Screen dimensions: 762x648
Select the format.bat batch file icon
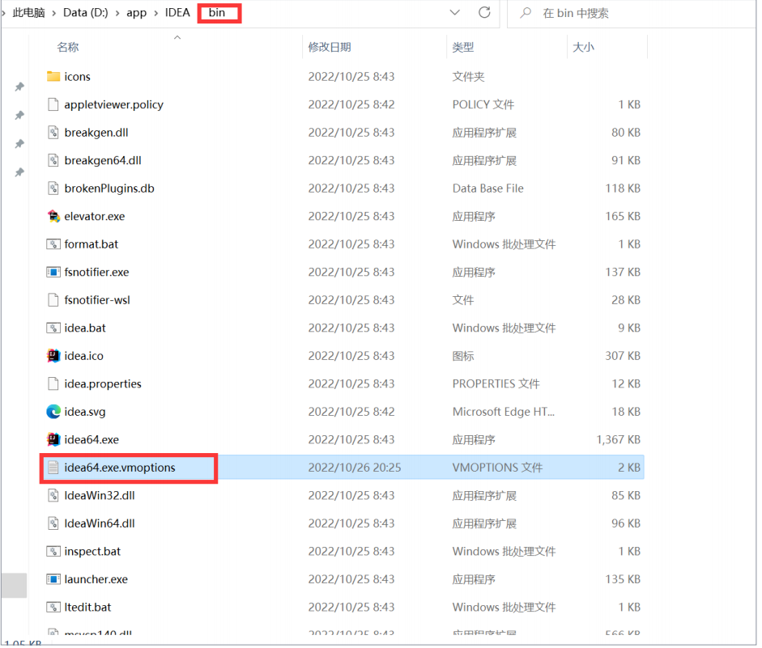53,244
